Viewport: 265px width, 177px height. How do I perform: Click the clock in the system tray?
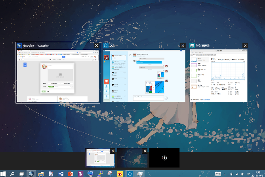[256, 174]
